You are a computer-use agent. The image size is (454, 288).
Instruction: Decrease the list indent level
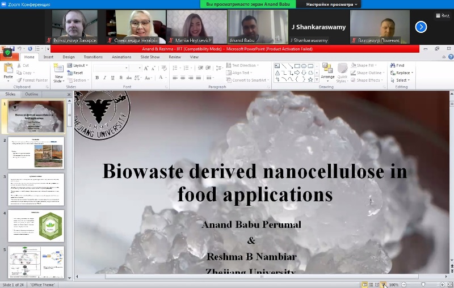[201, 68]
